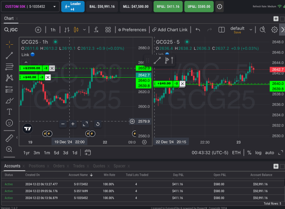Select the S-3511699 account row
Screen dimensions: 285x209
pyautogui.click(x=142, y=191)
